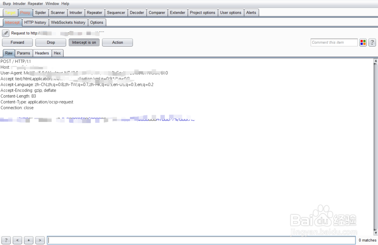The image size is (378, 245).
Task: Open the HTTP history sub-tab
Action: pos(35,22)
